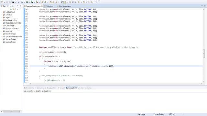The height and width of the screenshot is (116, 207).
Task: Collapse All in Package Explorer
Action: [11, 9]
